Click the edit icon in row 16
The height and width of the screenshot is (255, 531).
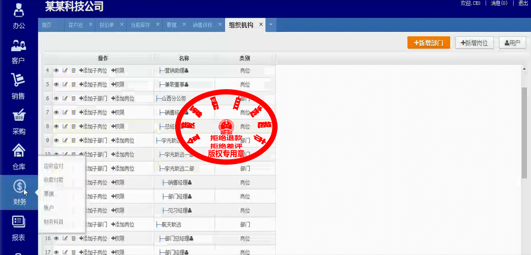click(65, 239)
